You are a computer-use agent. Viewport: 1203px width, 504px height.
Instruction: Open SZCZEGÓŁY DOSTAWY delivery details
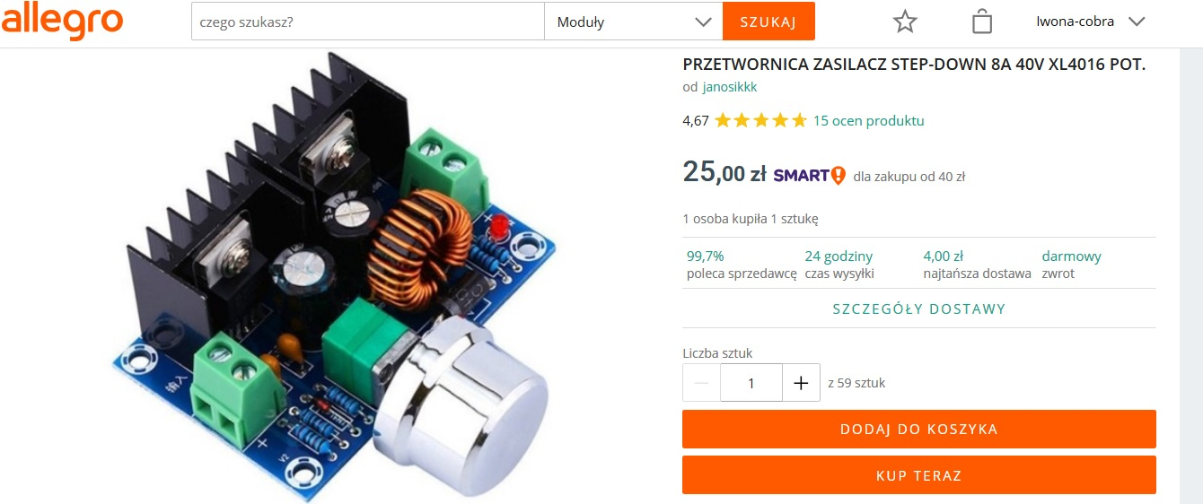(919, 309)
